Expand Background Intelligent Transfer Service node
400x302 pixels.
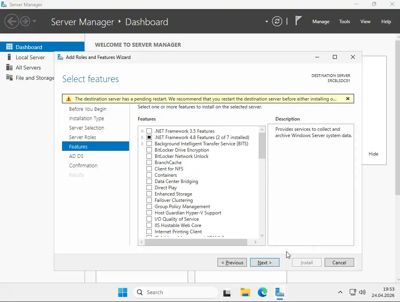coord(142,144)
